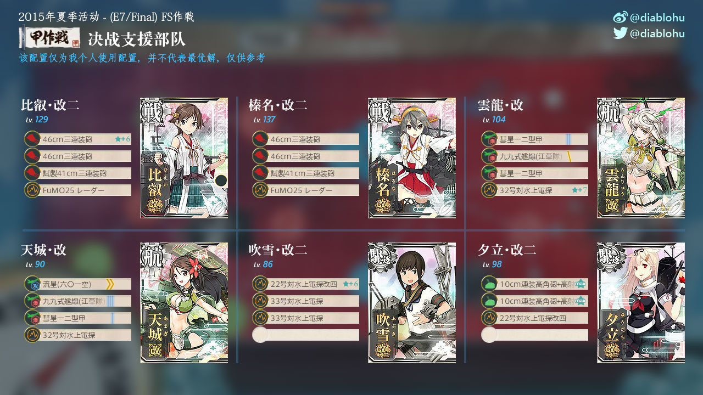
Task: Click the Twitter bird icon
Action: pyautogui.click(x=620, y=33)
